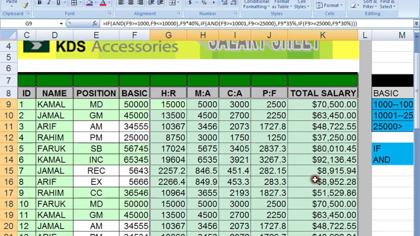Image resolution: width=420 pixels, height=236 pixels.
Task: Apply the Percent Style format
Action: click(x=204, y=3)
